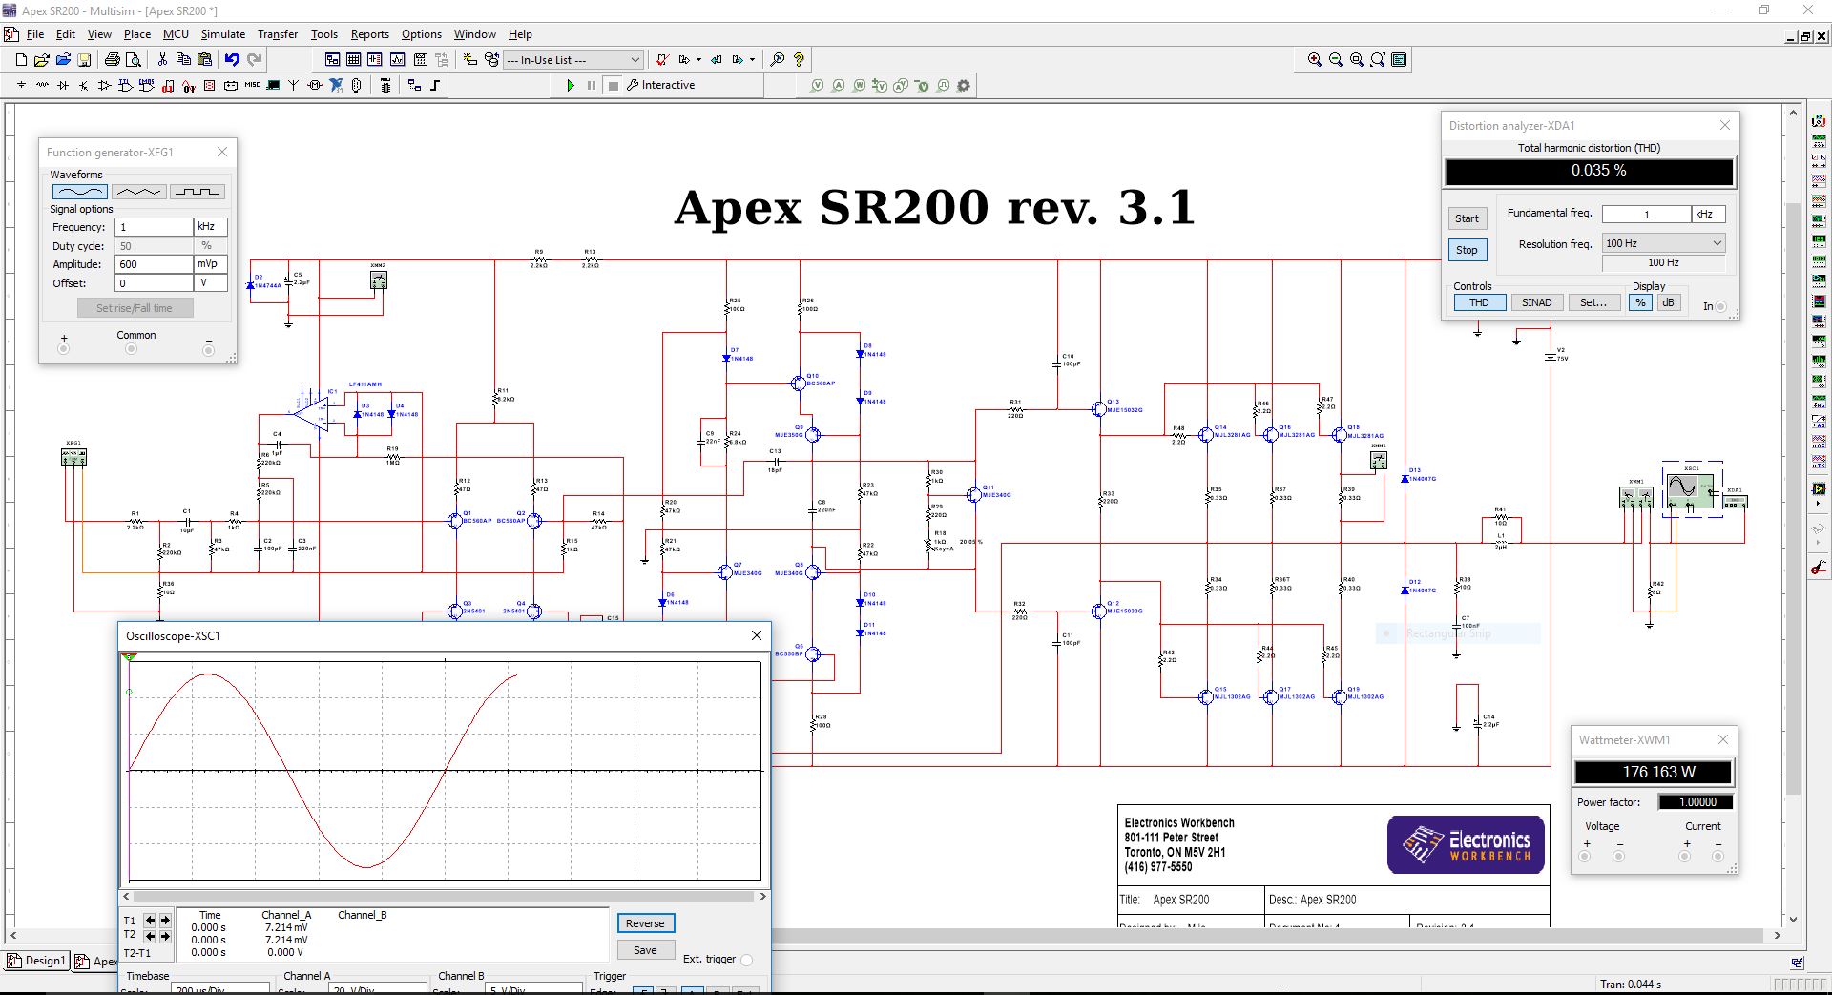This screenshot has width=1832, height=995.
Task: Click the Open file folder icon
Action: point(42,59)
